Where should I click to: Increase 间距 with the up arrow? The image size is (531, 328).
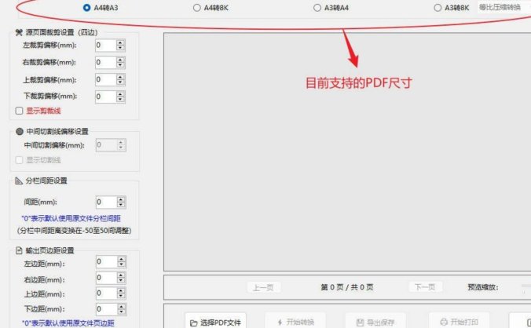click(121, 199)
